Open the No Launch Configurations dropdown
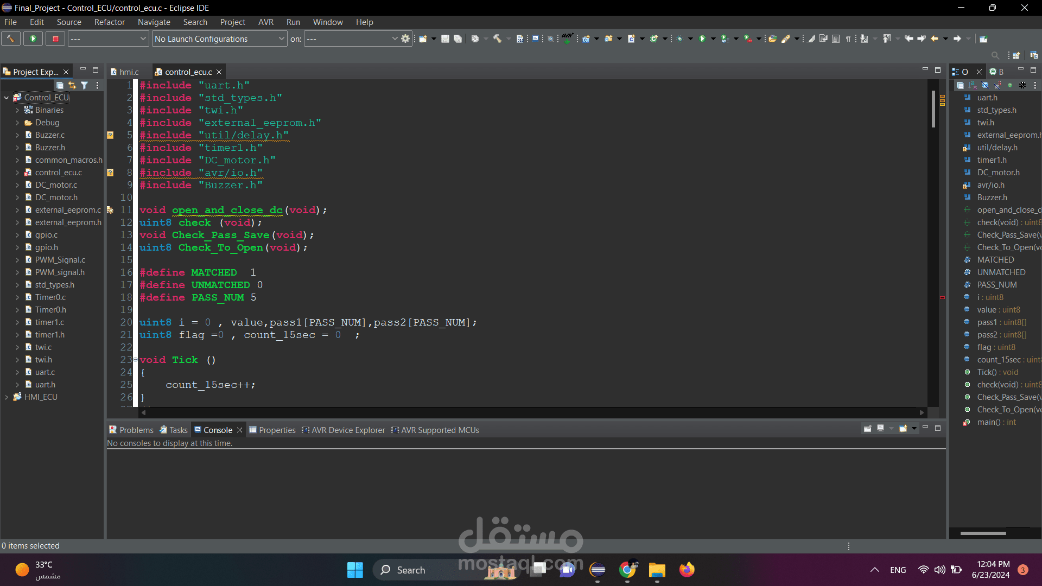The height and width of the screenshot is (586, 1042). [219, 39]
